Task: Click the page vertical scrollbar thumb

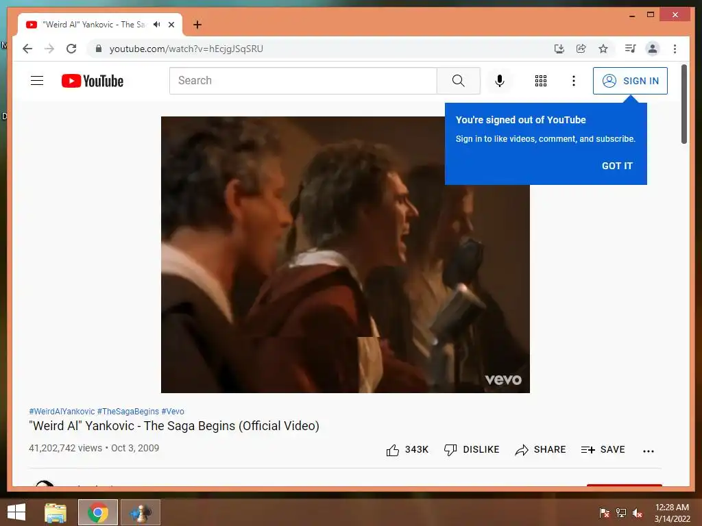Action: tap(684, 104)
